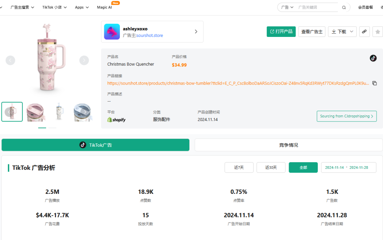Click previous arrow on thumbnail strip
This screenshot has width=383, height=240.
point(9,112)
